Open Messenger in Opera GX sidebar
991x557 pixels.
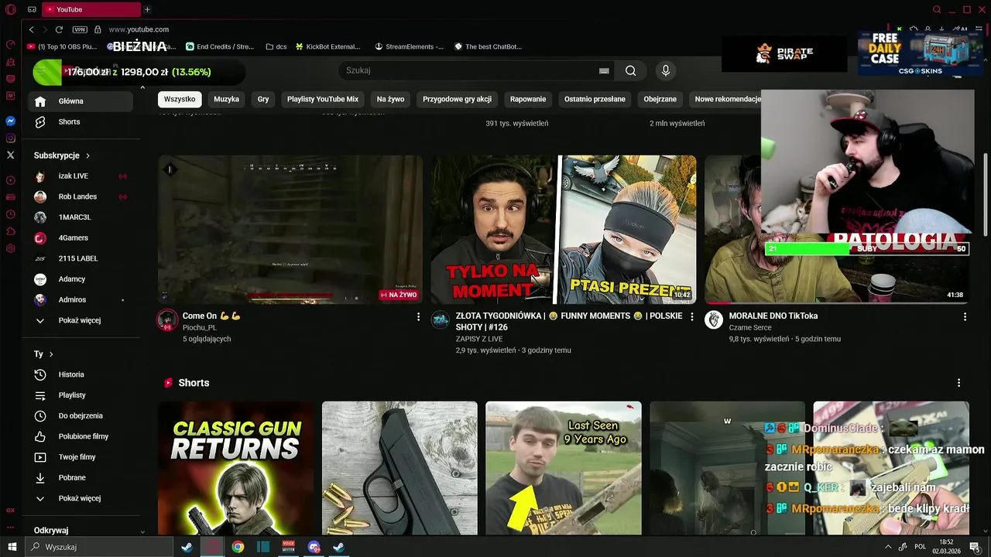click(11, 121)
